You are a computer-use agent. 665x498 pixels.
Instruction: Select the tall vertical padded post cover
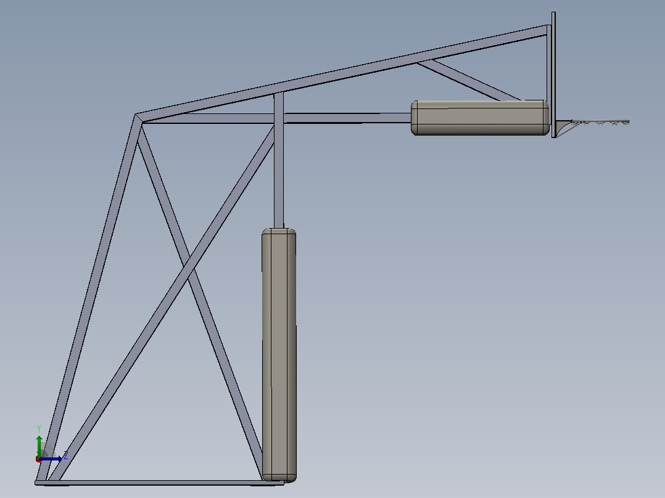279,355
